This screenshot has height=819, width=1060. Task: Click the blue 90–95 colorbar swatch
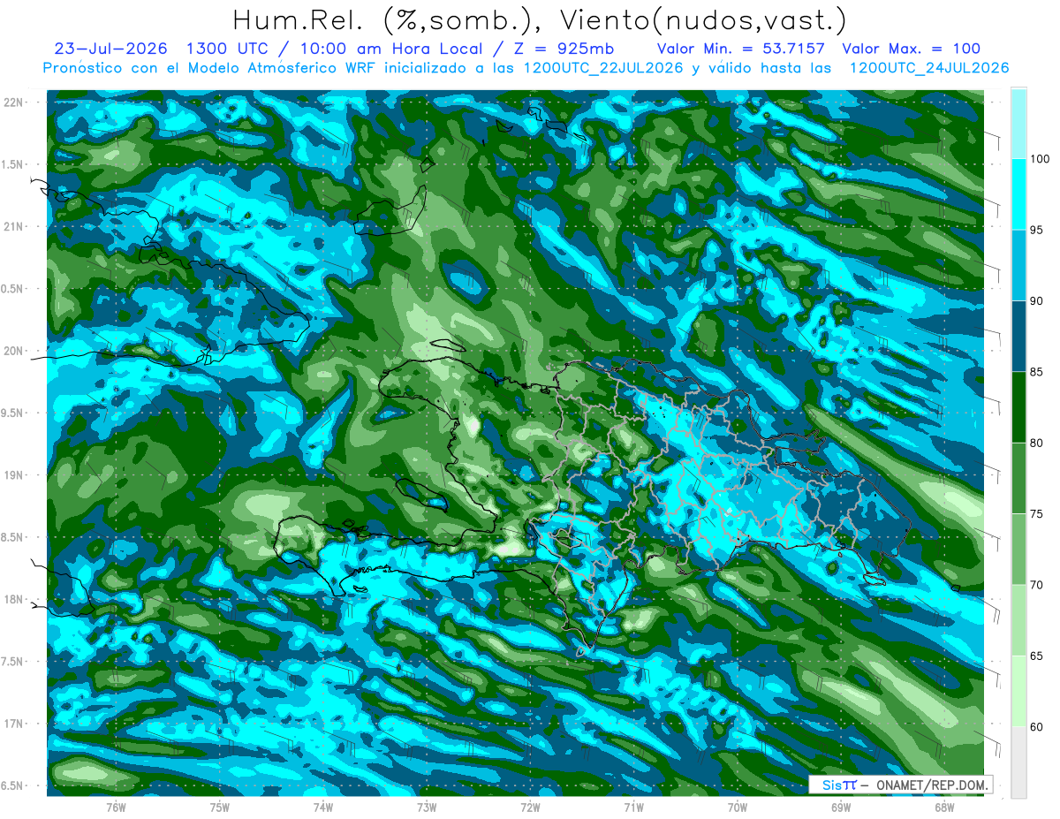(x=1018, y=265)
